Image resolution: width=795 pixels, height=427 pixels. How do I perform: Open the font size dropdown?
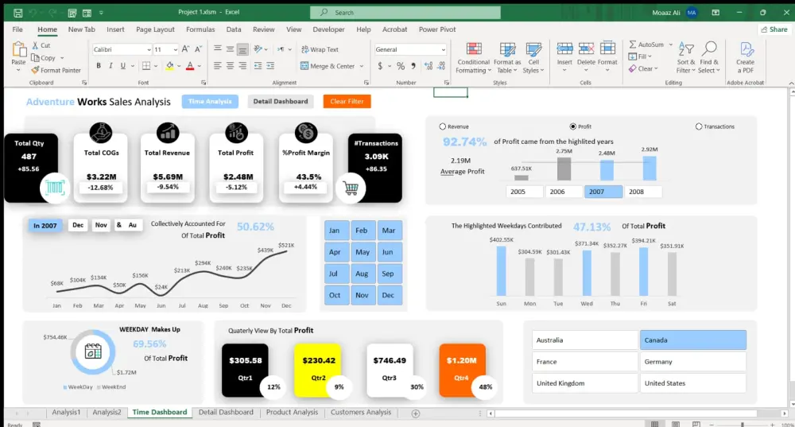[x=176, y=50]
